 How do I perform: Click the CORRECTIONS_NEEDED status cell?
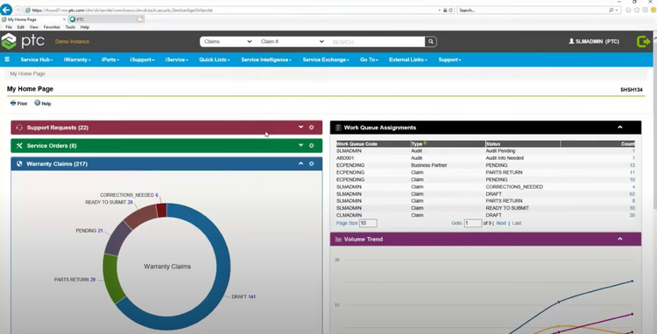[514, 187]
